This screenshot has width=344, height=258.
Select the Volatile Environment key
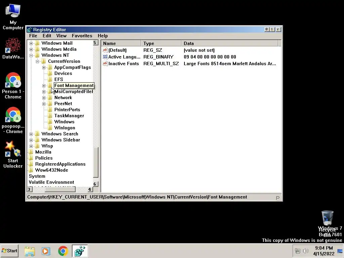pos(51,182)
